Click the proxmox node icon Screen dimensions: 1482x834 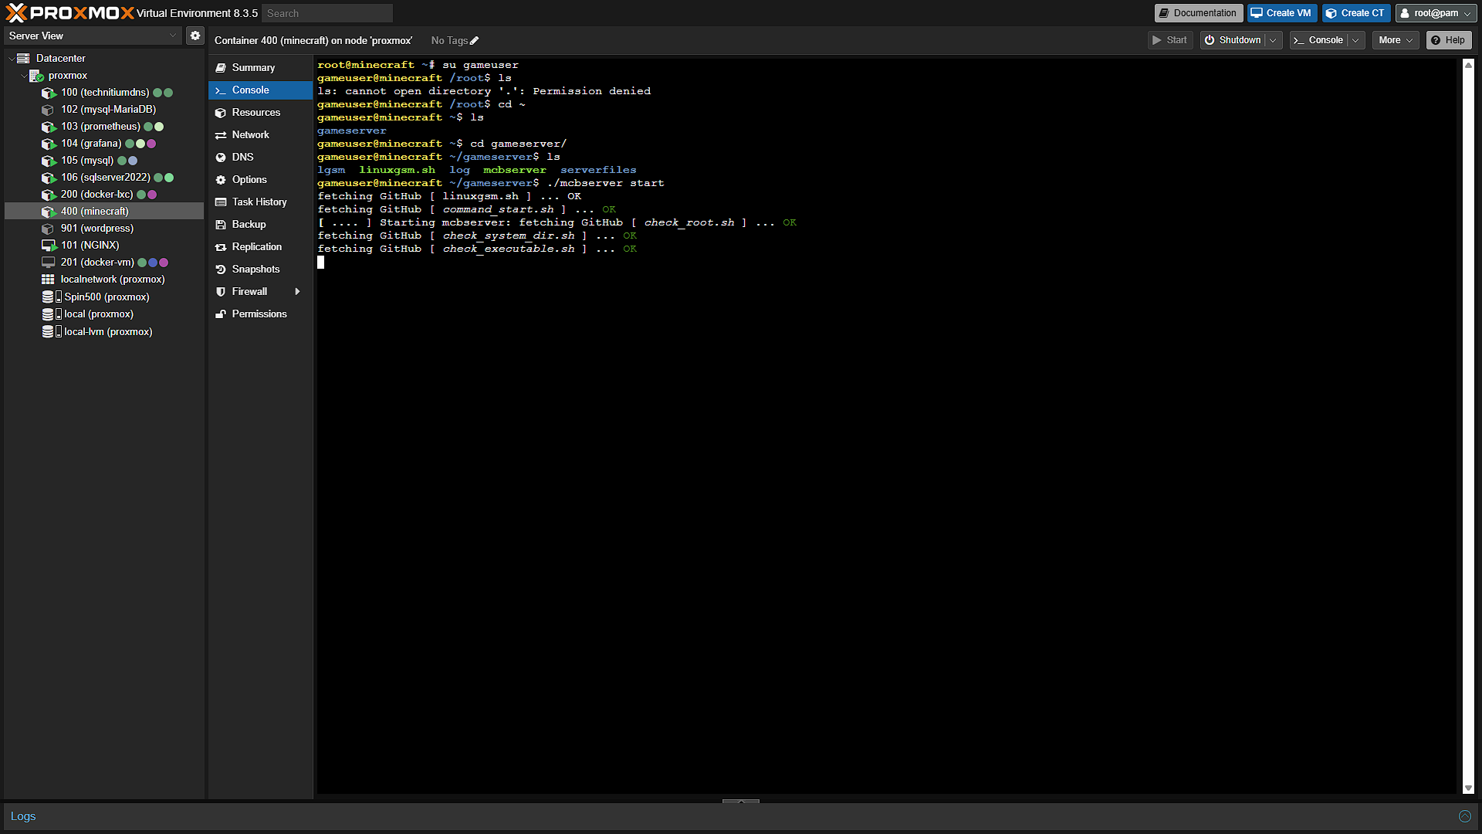pyautogui.click(x=36, y=75)
